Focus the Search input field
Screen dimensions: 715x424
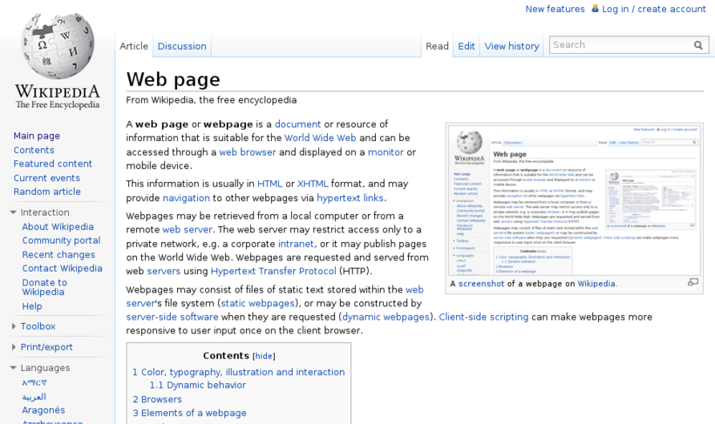pyautogui.click(x=619, y=45)
